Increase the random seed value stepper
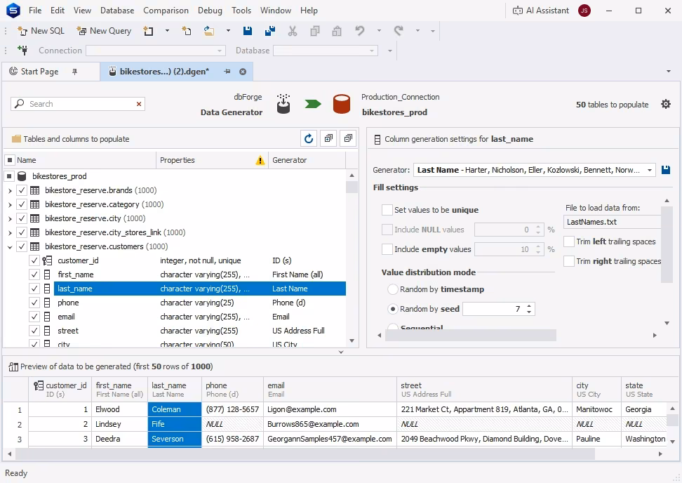The width and height of the screenshot is (682, 483). click(x=529, y=306)
